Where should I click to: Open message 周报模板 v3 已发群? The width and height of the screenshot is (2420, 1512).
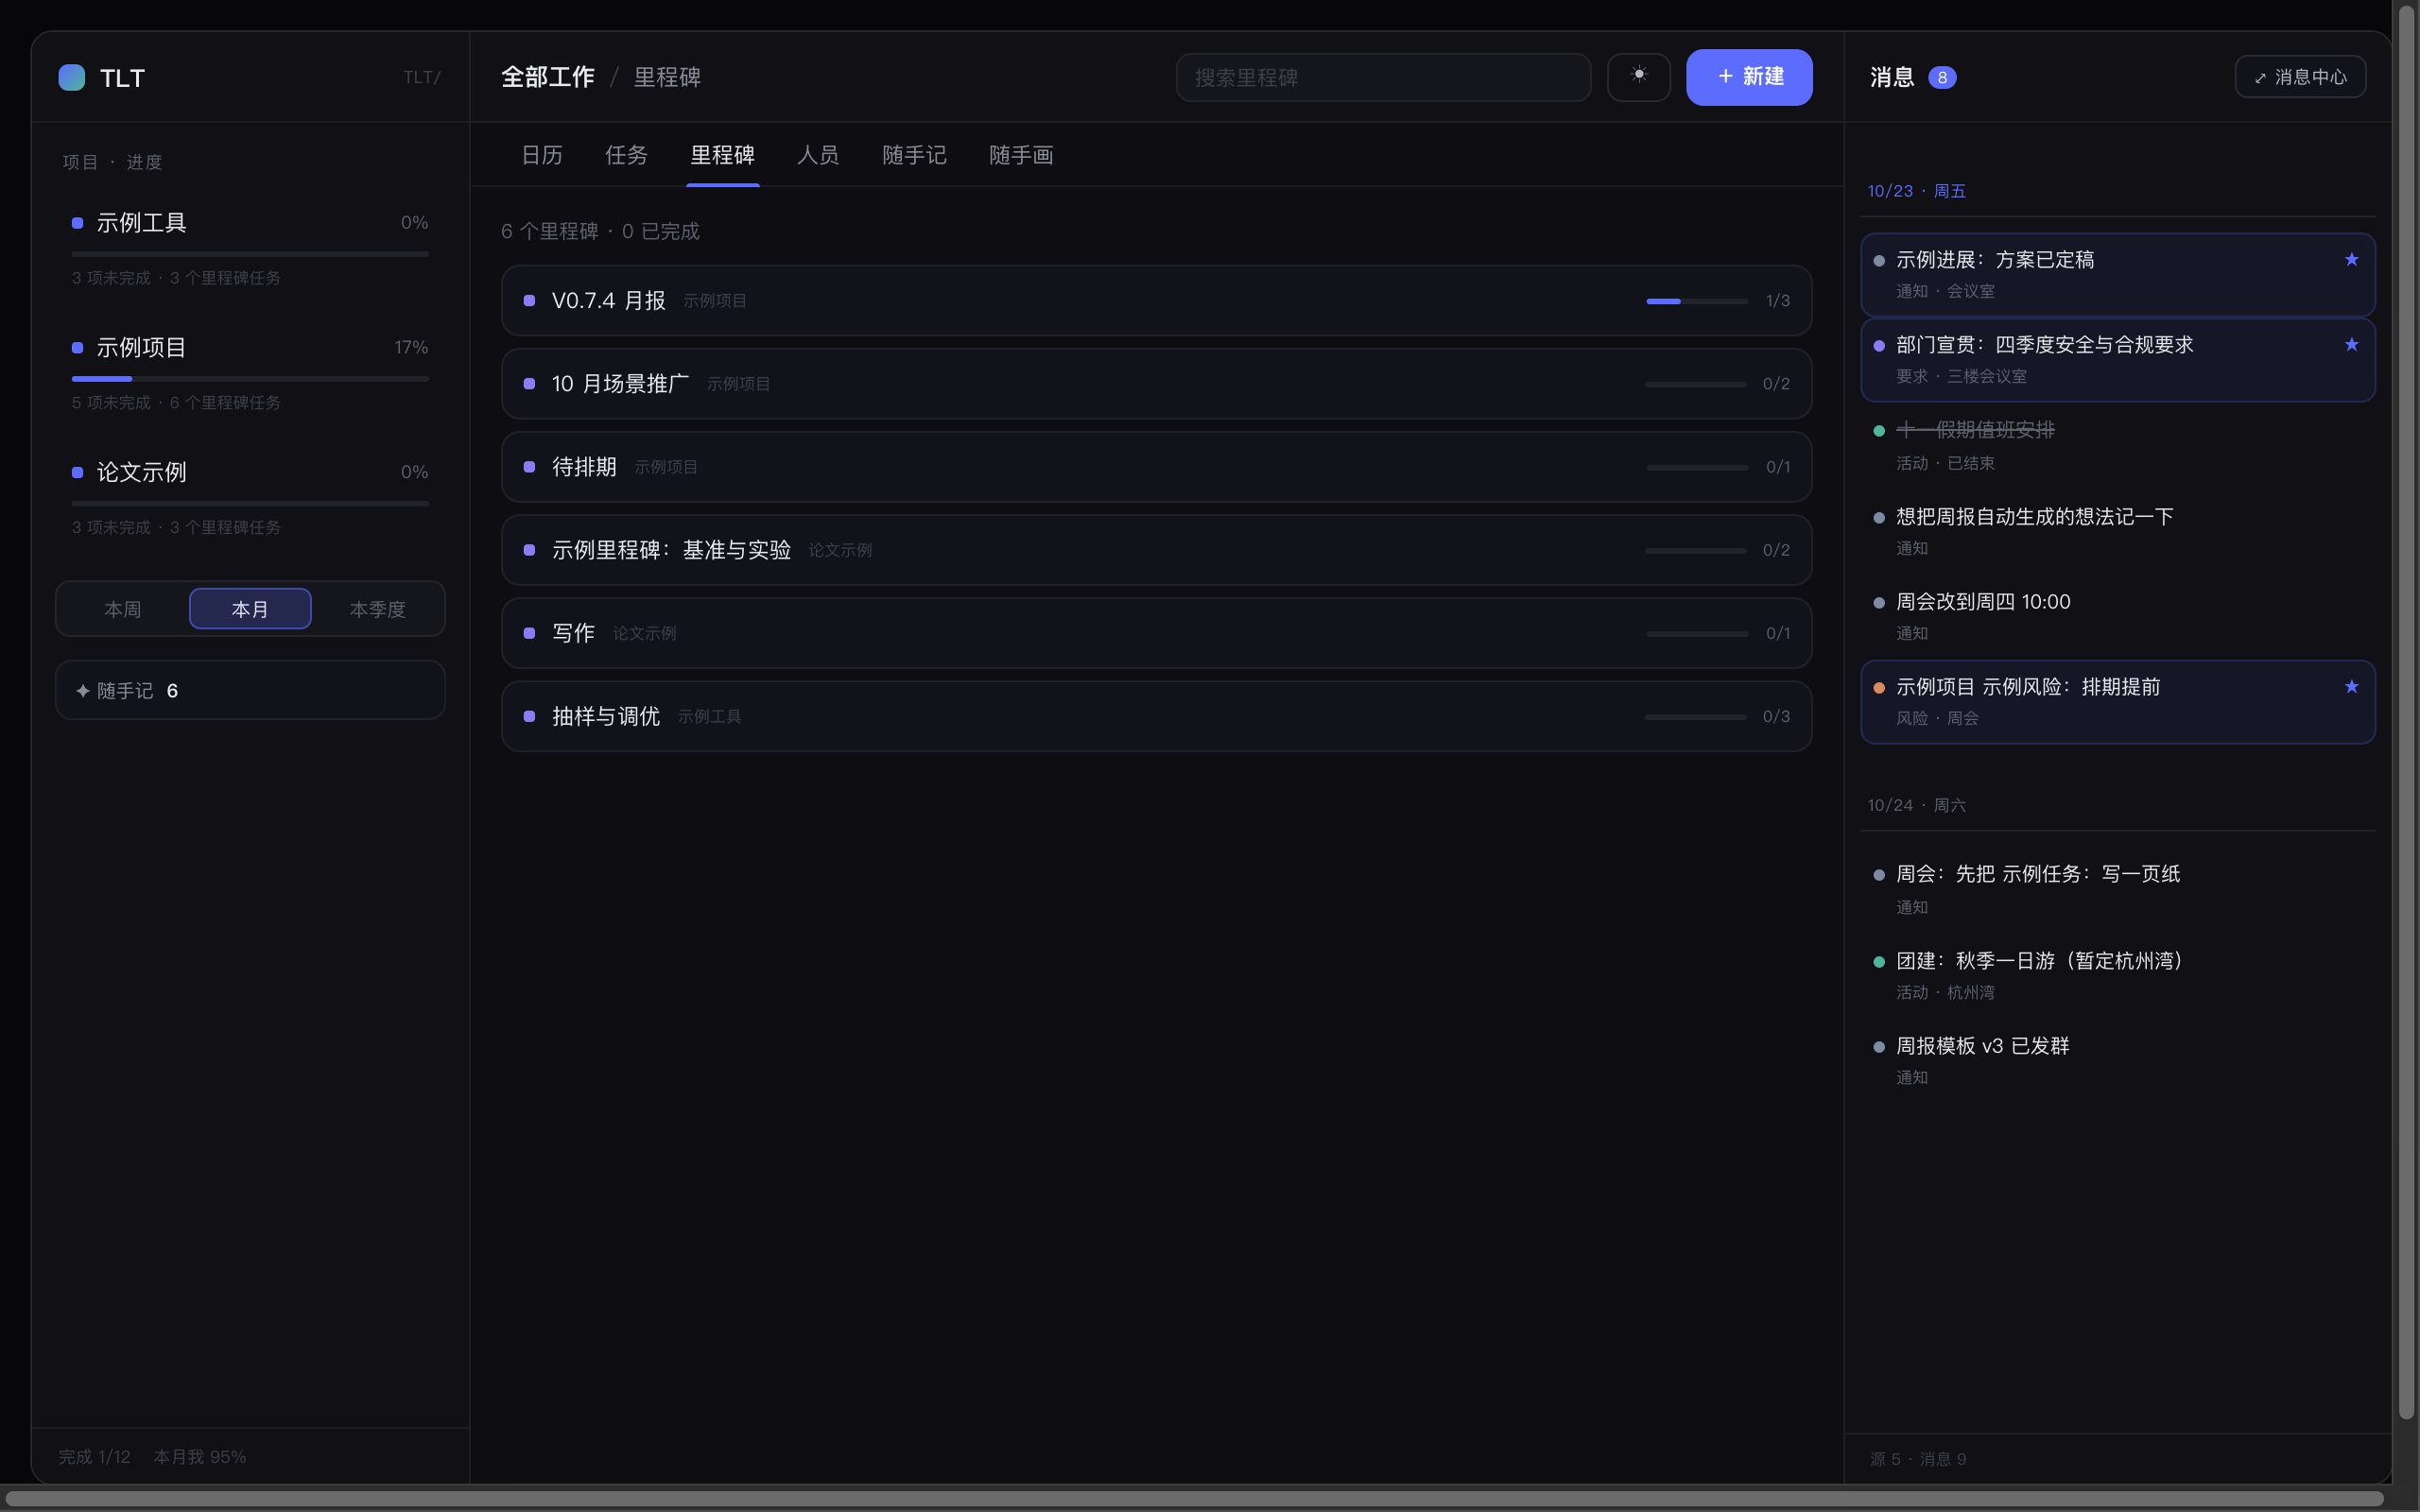tap(2117, 1060)
